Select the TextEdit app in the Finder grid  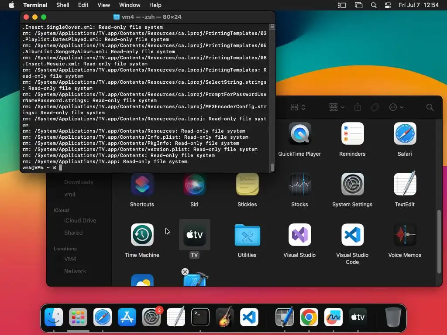[405, 185]
